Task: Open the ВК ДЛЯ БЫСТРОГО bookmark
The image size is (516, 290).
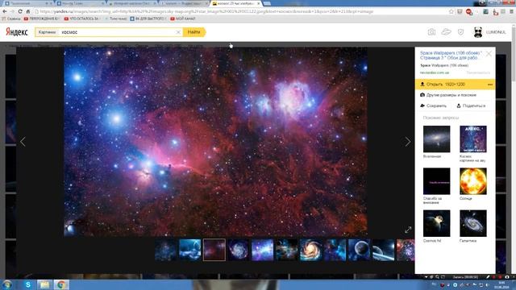Action: 148,19
